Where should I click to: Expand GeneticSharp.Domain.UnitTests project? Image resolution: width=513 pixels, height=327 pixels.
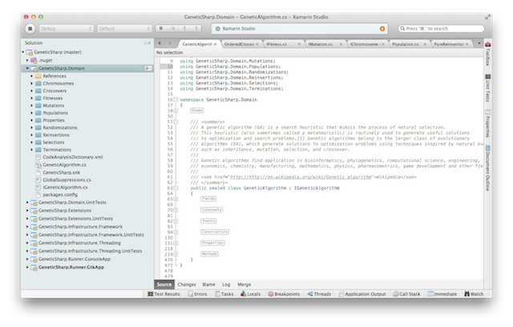(27, 203)
